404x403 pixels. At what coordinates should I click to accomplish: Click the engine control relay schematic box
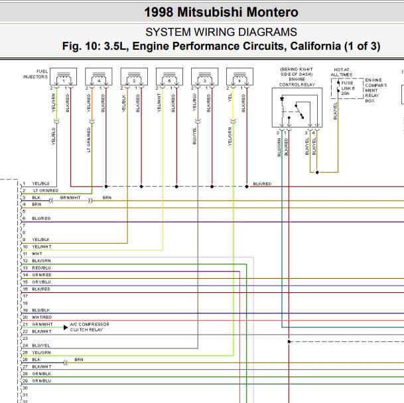[297, 108]
